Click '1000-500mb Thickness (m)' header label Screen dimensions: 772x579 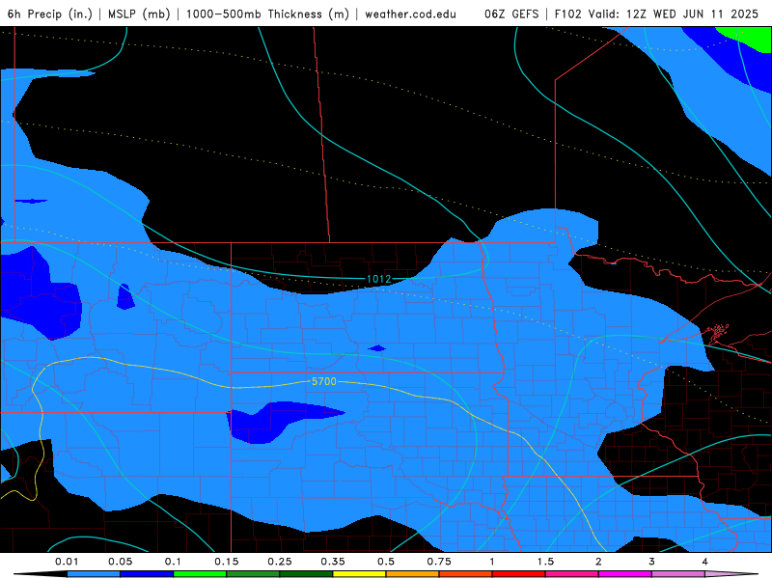pyautogui.click(x=267, y=14)
